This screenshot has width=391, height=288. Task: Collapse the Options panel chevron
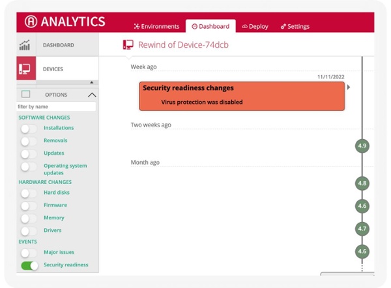pos(92,95)
